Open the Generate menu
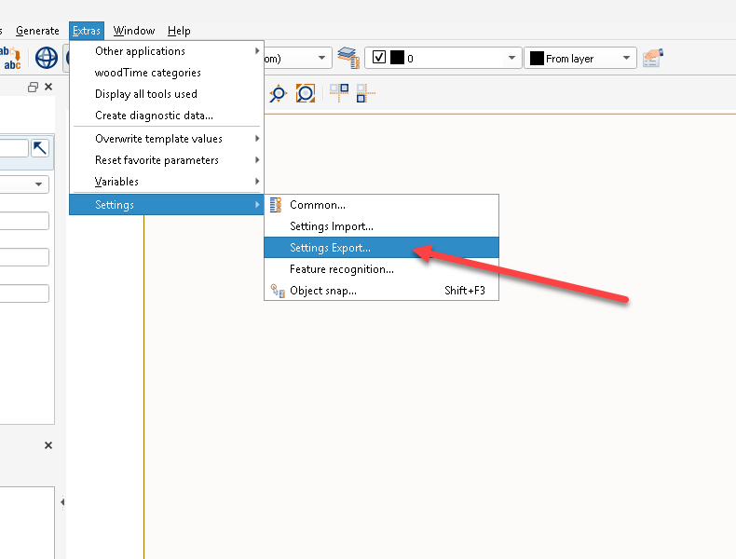This screenshot has width=736, height=559. (37, 31)
